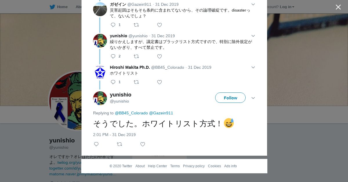This screenshot has width=348, height=182.
Task: Retweet Gazein911's tweet about disaster
Action: click(x=136, y=25)
